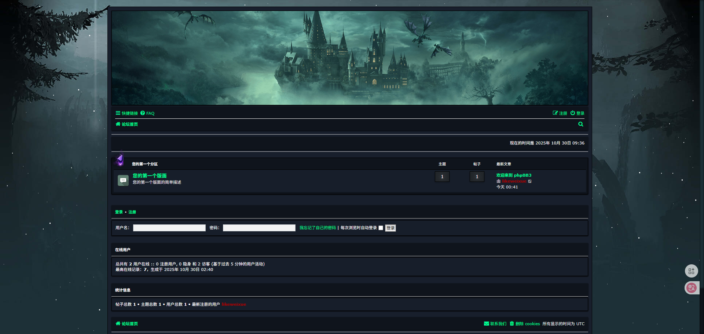Screen dimensions: 704x334
Task: Click the username input field
Action: tap(169, 228)
